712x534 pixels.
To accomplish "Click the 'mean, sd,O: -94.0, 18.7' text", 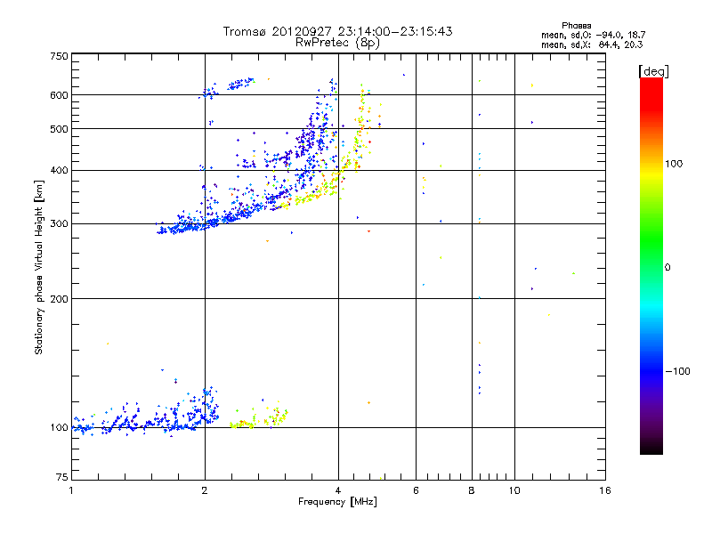I will (593, 35).
